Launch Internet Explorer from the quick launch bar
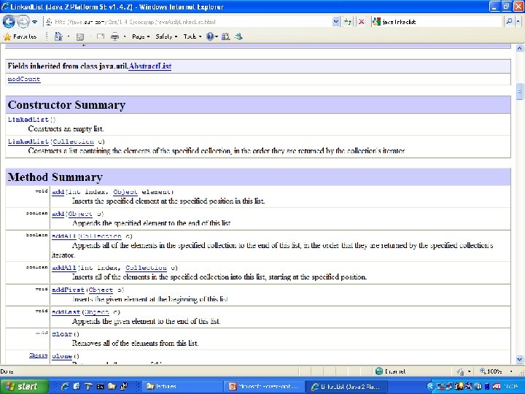 click(x=65, y=387)
